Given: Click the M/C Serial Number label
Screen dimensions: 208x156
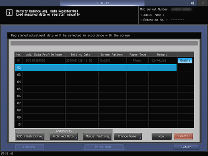Looking at the screenshot, I should point(154,9).
